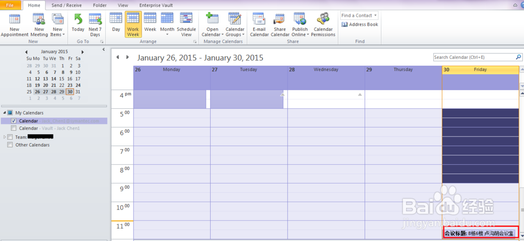The height and width of the screenshot is (241, 524).
Task: Open Tuesday 4 pm appointment
Action: [247, 99]
